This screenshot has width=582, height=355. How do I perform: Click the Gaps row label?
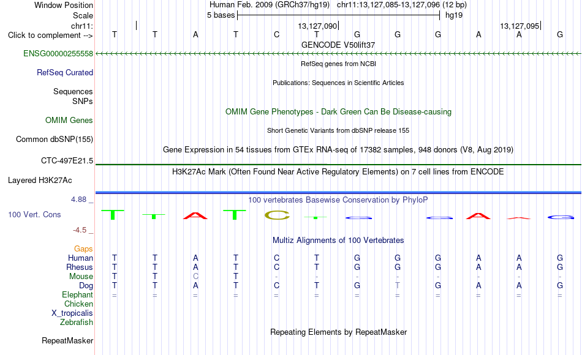(x=83, y=249)
